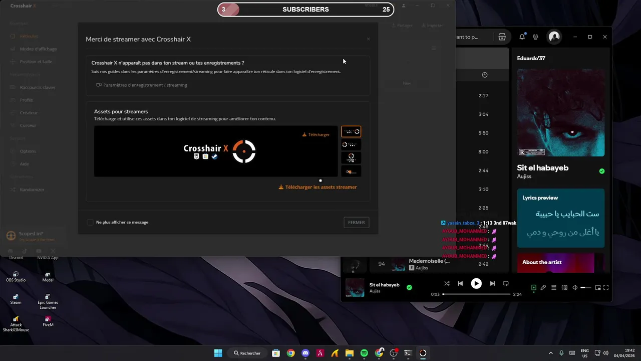Toggle Spotify full screen icon
This screenshot has width=641, height=361.
click(x=606, y=288)
